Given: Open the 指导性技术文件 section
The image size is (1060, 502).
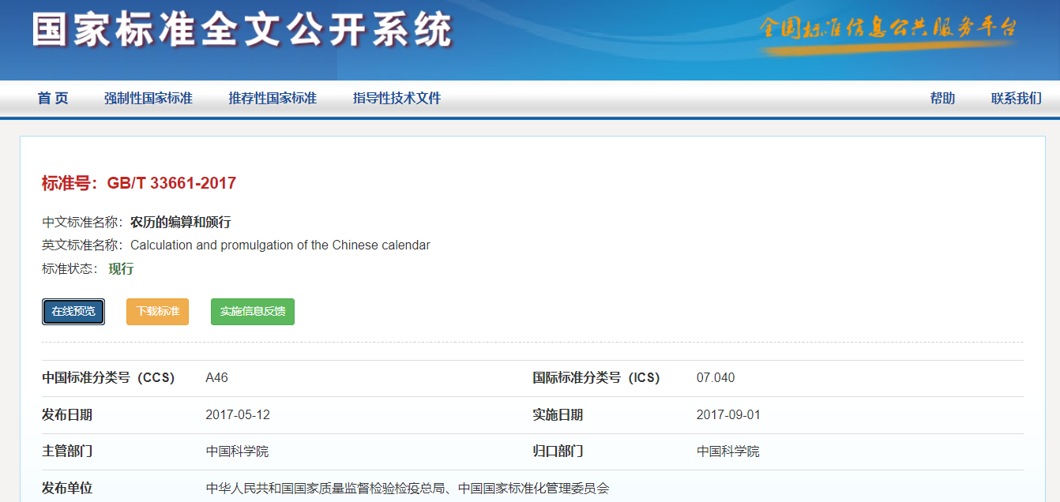Looking at the screenshot, I should pyautogui.click(x=397, y=99).
